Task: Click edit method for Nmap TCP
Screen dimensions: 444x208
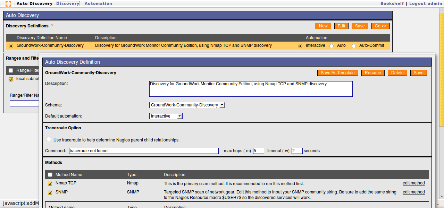Action: pyautogui.click(x=413, y=183)
